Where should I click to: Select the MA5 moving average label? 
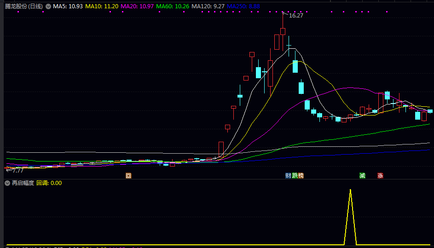point(68,6)
